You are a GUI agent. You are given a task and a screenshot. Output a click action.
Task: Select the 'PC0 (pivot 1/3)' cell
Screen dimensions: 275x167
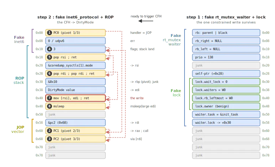76,33
